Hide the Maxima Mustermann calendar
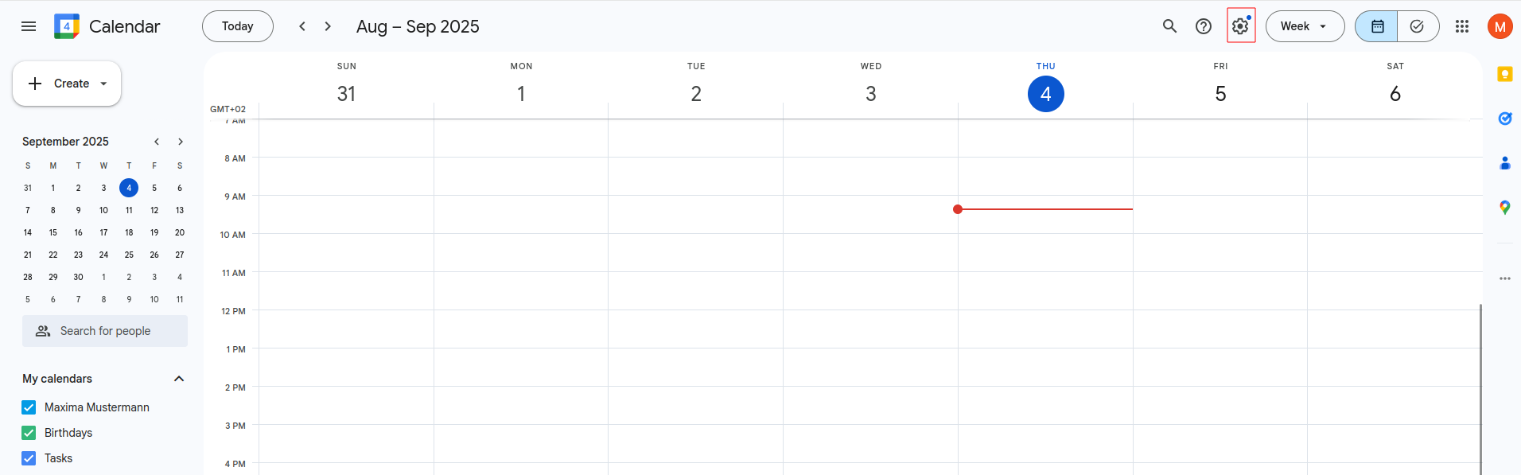This screenshot has height=475, width=1521. [x=28, y=407]
